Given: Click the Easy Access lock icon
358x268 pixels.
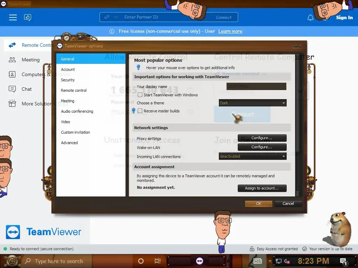Looking at the screenshot, I should point(252,249).
